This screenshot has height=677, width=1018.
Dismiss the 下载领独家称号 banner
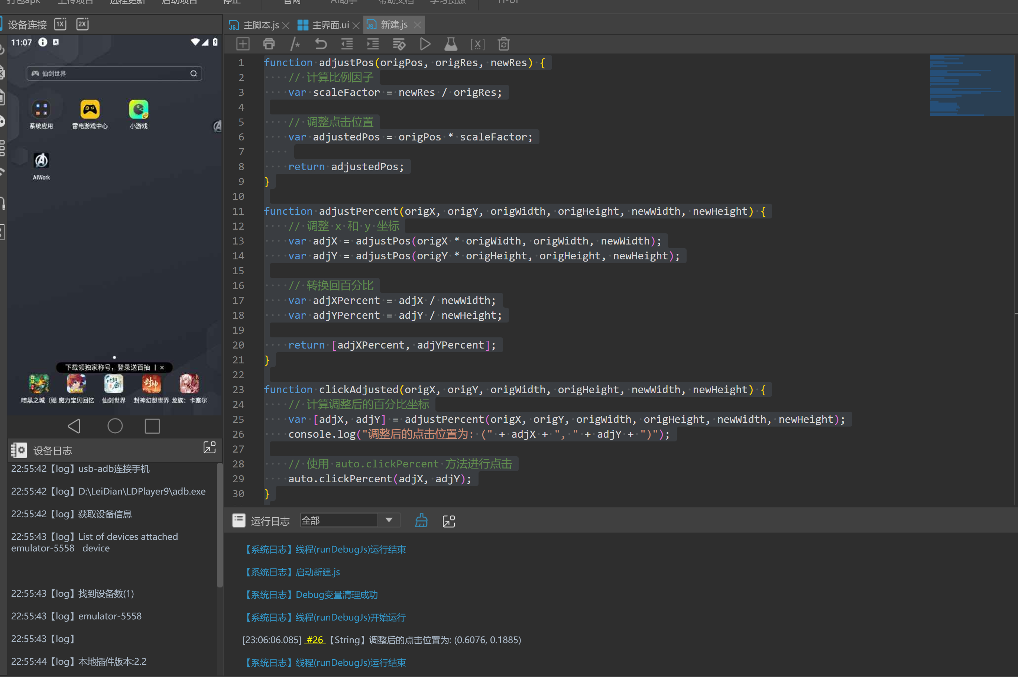click(162, 367)
